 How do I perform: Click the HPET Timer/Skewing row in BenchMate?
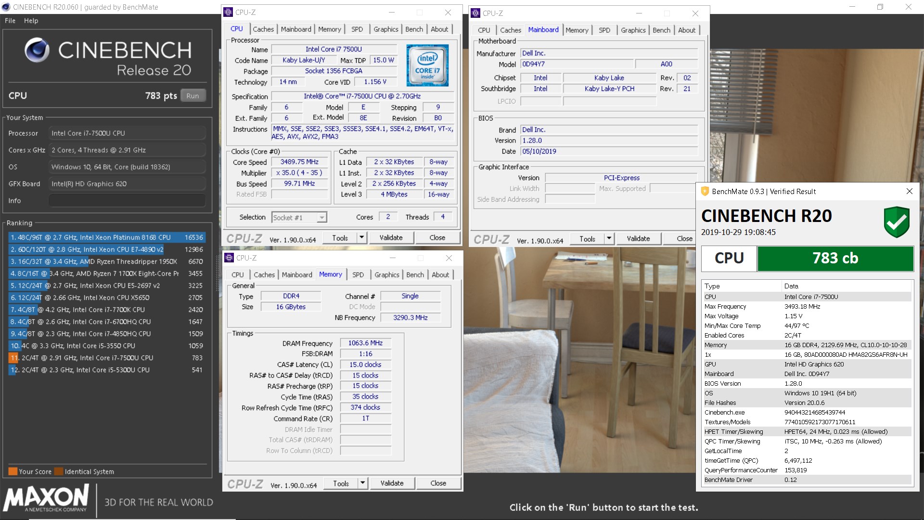coord(807,432)
